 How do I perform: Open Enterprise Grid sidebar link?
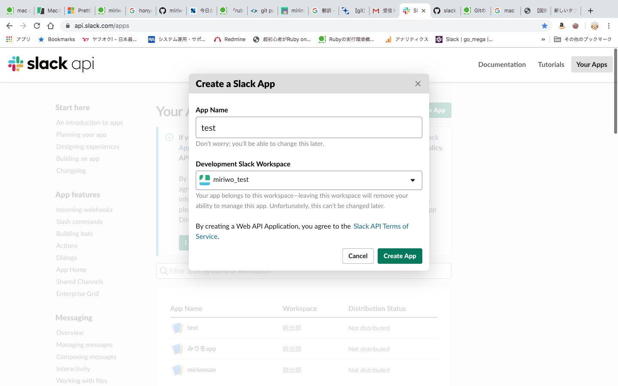pos(77,294)
